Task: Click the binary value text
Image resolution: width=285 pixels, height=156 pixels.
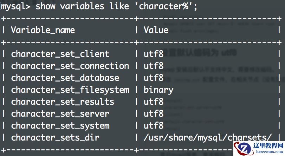Action: [158, 90]
